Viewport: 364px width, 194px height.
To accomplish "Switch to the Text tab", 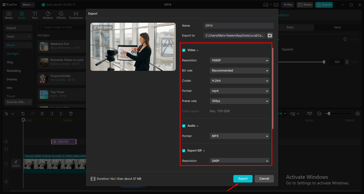I will click(35, 15).
